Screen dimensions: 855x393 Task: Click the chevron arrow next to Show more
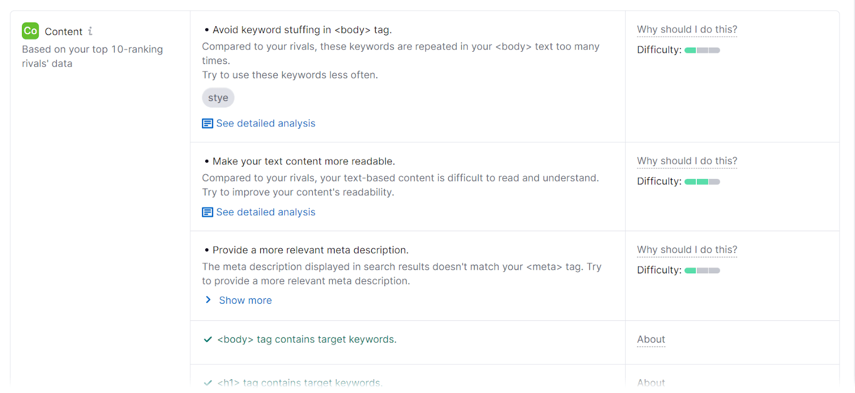click(x=208, y=300)
